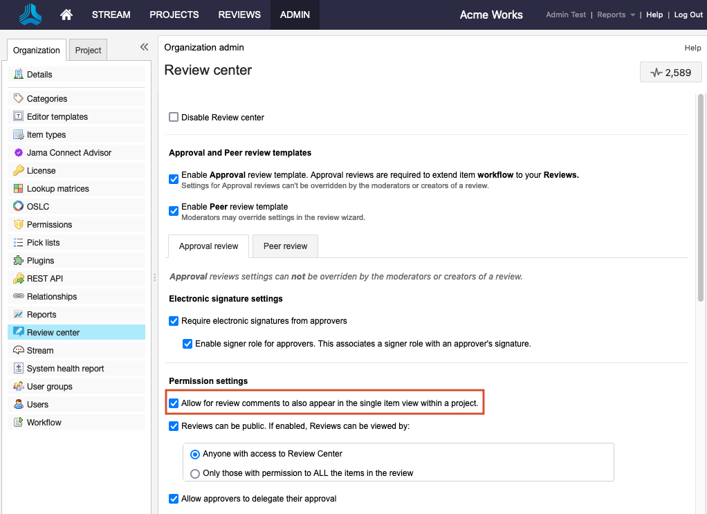The width and height of the screenshot is (707, 514).
Task: Collapse the left sidebar with double chevron
Action: (x=144, y=47)
